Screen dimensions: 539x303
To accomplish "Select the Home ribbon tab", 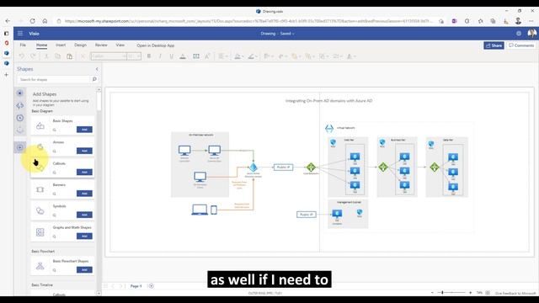I will [x=41, y=45].
